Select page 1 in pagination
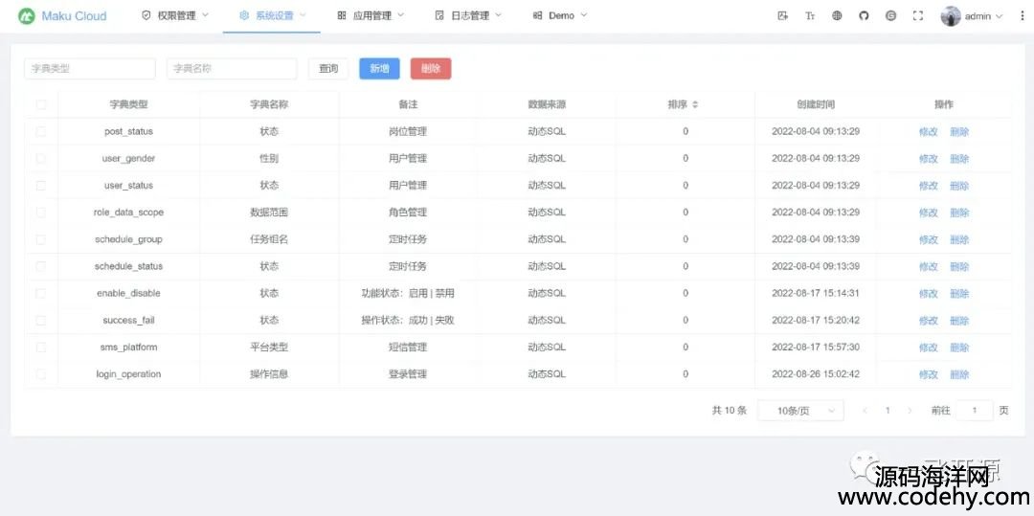 click(888, 411)
